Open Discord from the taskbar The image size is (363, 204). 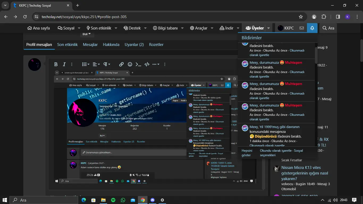(153, 200)
